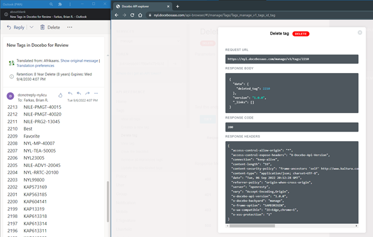Close the Docebo API explorer tab
373x237 pixels.
click(x=168, y=7)
